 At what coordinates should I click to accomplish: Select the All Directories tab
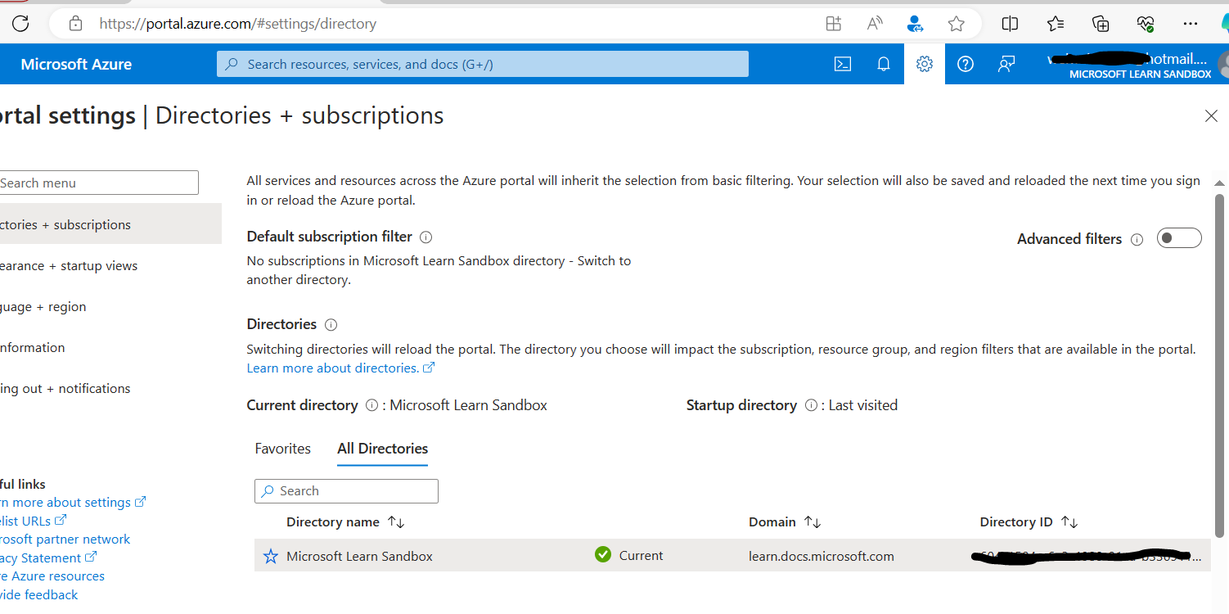pos(382,449)
